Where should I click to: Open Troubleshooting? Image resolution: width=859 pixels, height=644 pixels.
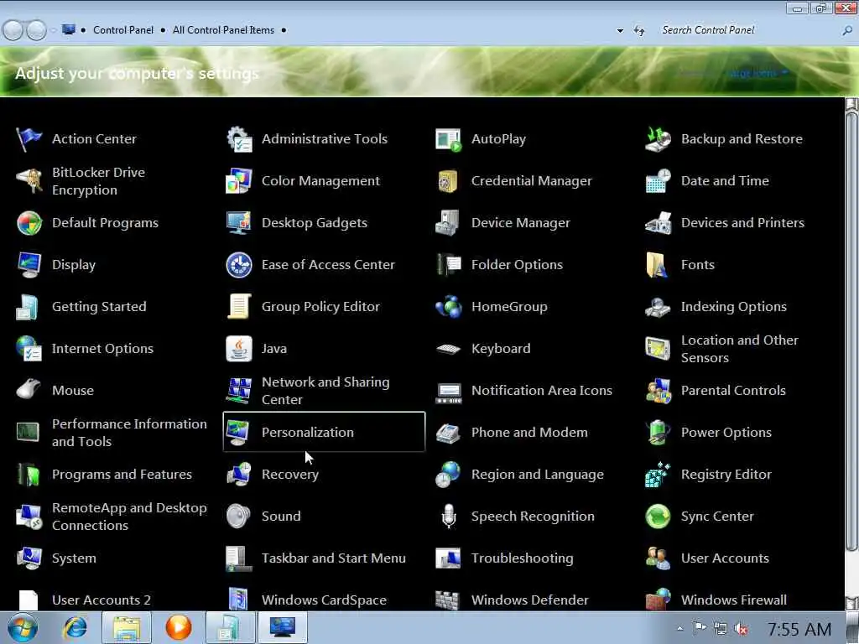tap(504, 558)
